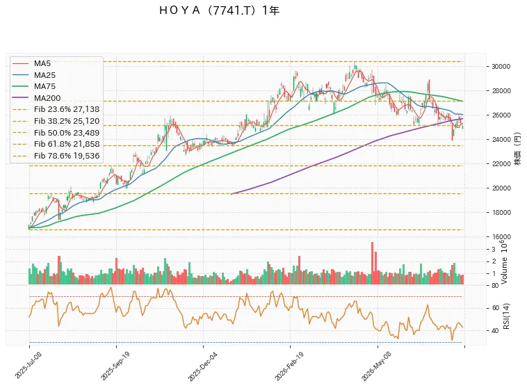Click the MA75 legend entry
This screenshot has width=527, height=388.
(33, 86)
